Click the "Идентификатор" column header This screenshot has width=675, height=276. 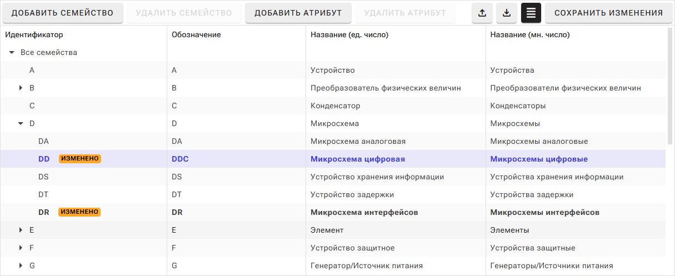pos(34,35)
